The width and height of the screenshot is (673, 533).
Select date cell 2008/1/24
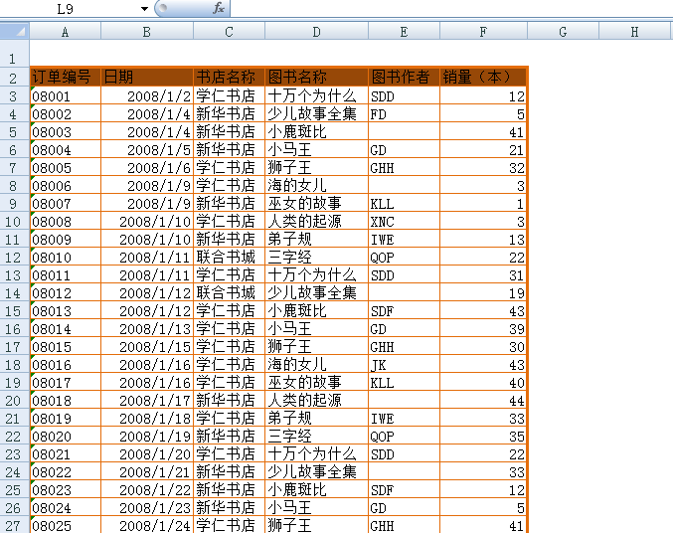click(147, 525)
